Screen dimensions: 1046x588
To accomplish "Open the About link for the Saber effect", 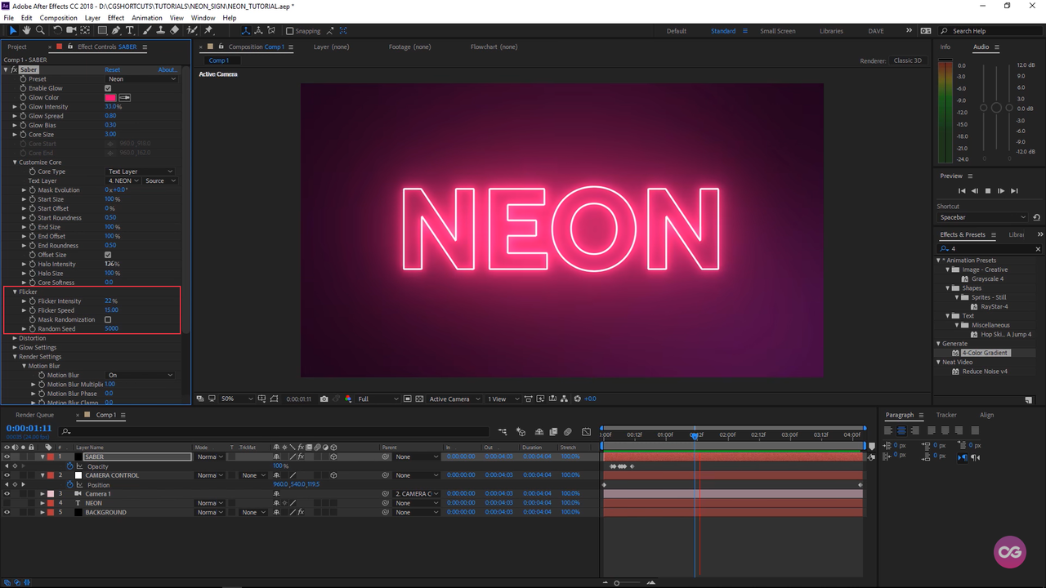I will 167,69.
